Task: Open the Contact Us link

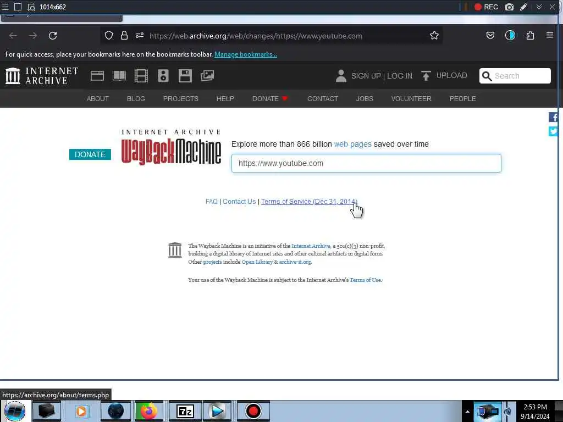Action: [x=239, y=201]
